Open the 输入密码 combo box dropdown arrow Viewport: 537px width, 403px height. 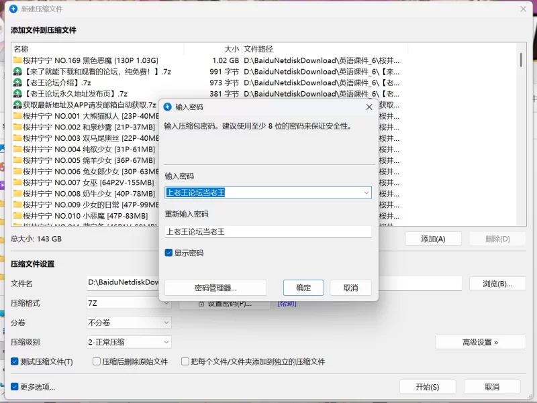click(x=366, y=192)
